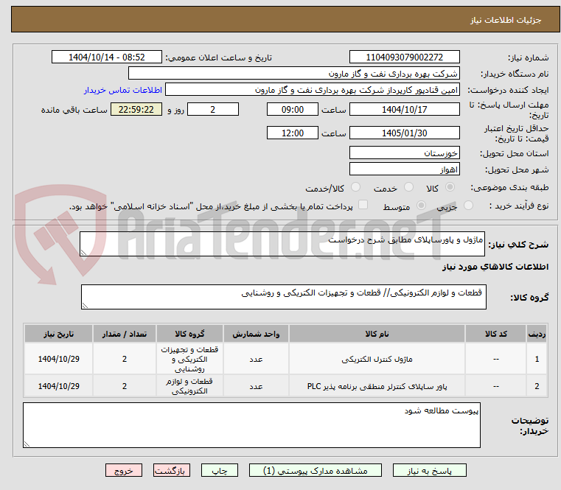Viewport: 561px width, 490px height.
Task: Click the resize handle of buyer notes box
Action: pyautogui.click(x=27, y=444)
